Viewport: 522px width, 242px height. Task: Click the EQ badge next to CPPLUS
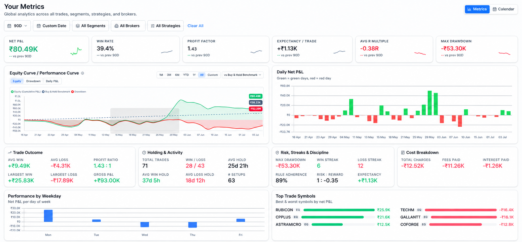(296, 217)
